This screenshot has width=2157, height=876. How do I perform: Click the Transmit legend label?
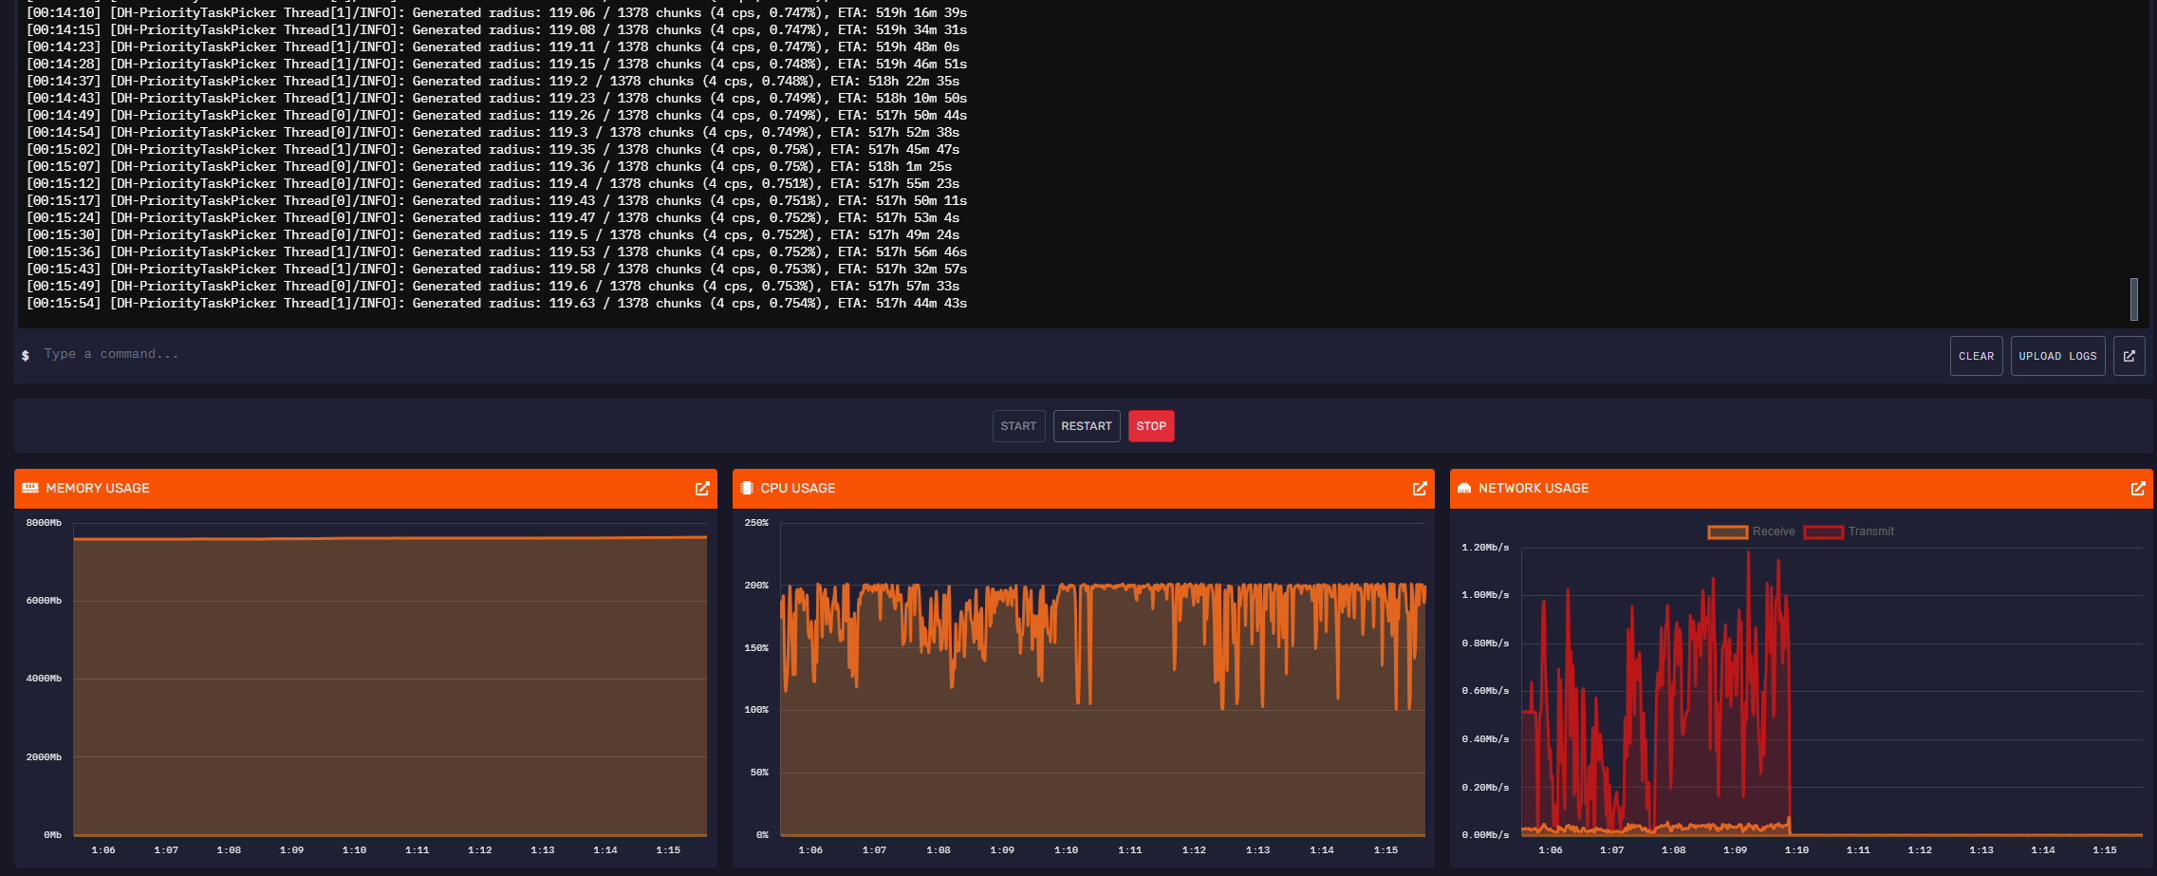tap(1870, 531)
